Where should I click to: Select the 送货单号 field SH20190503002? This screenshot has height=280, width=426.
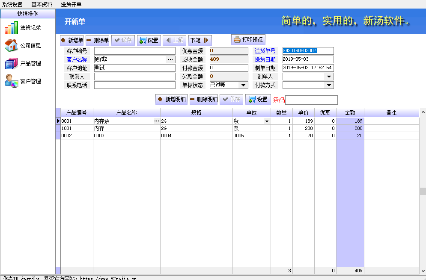pyautogui.click(x=308, y=51)
